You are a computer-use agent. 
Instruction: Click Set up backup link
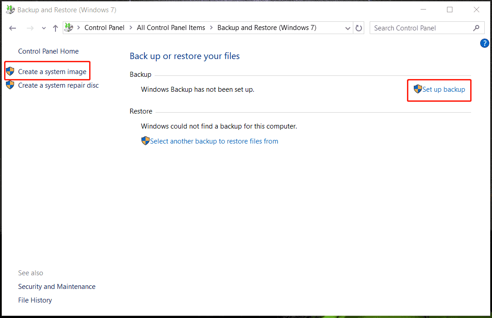[x=444, y=89]
